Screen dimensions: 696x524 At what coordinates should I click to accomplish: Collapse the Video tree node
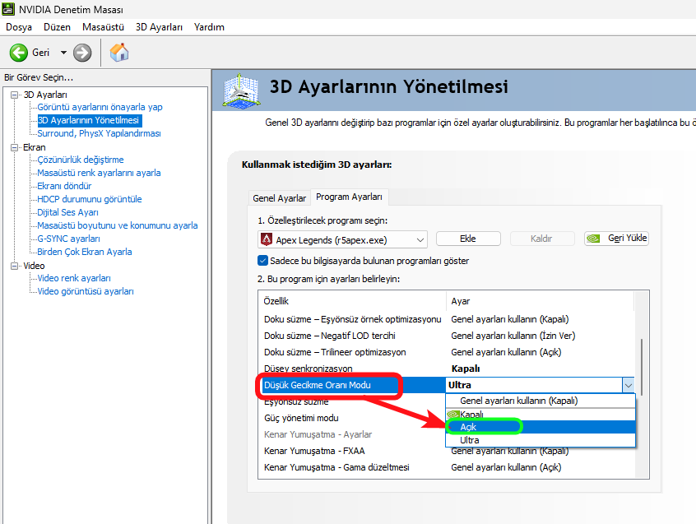tap(15, 266)
